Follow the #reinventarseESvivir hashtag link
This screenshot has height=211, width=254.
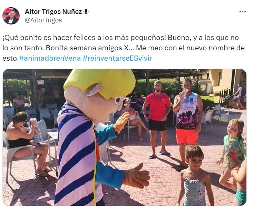point(117,58)
